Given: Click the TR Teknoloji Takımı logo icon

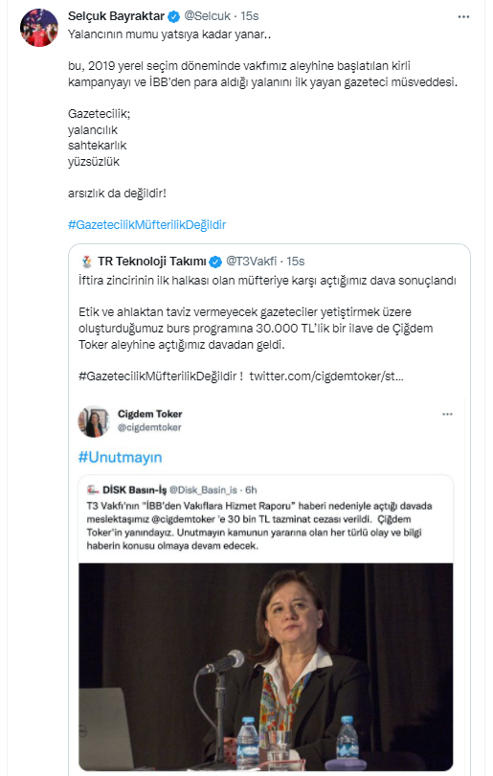Looking at the screenshot, I should tap(86, 262).
